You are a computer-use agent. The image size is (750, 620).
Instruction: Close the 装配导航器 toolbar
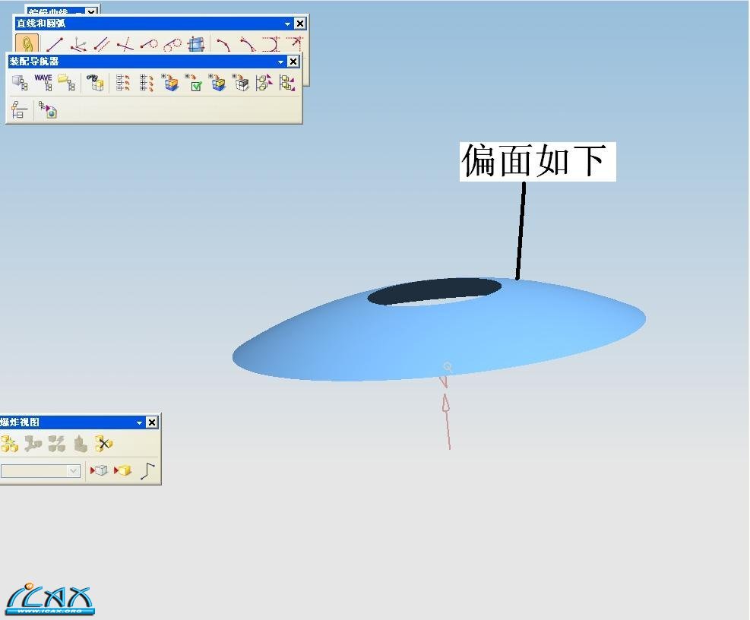point(293,62)
